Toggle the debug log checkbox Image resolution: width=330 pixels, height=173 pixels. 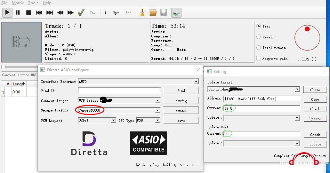pos(138,165)
